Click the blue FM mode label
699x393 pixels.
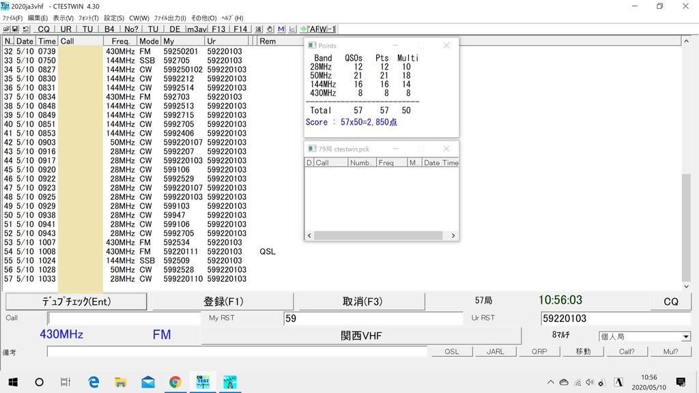point(161,334)
